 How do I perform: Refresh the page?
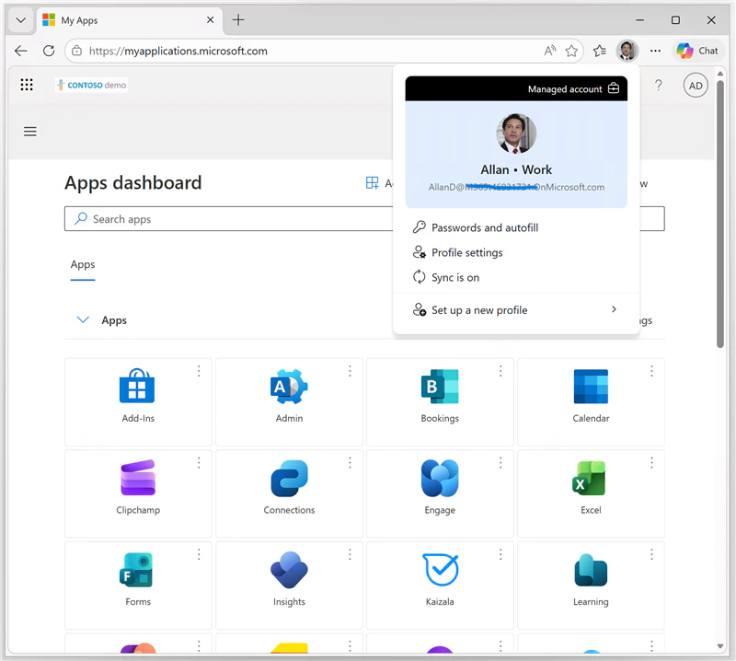coord(49,51)
